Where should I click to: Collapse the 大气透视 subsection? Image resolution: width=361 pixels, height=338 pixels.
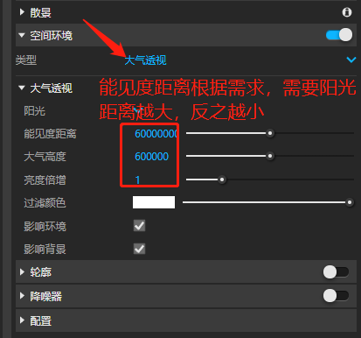(22, 88)
